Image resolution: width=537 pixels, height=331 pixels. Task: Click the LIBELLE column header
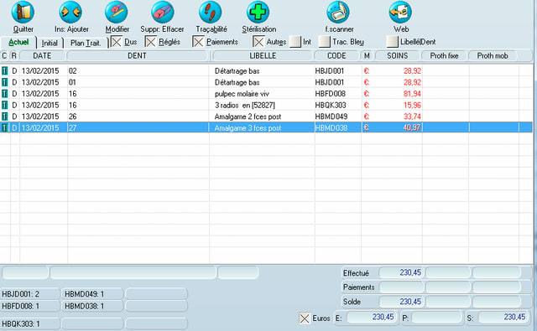263,56
